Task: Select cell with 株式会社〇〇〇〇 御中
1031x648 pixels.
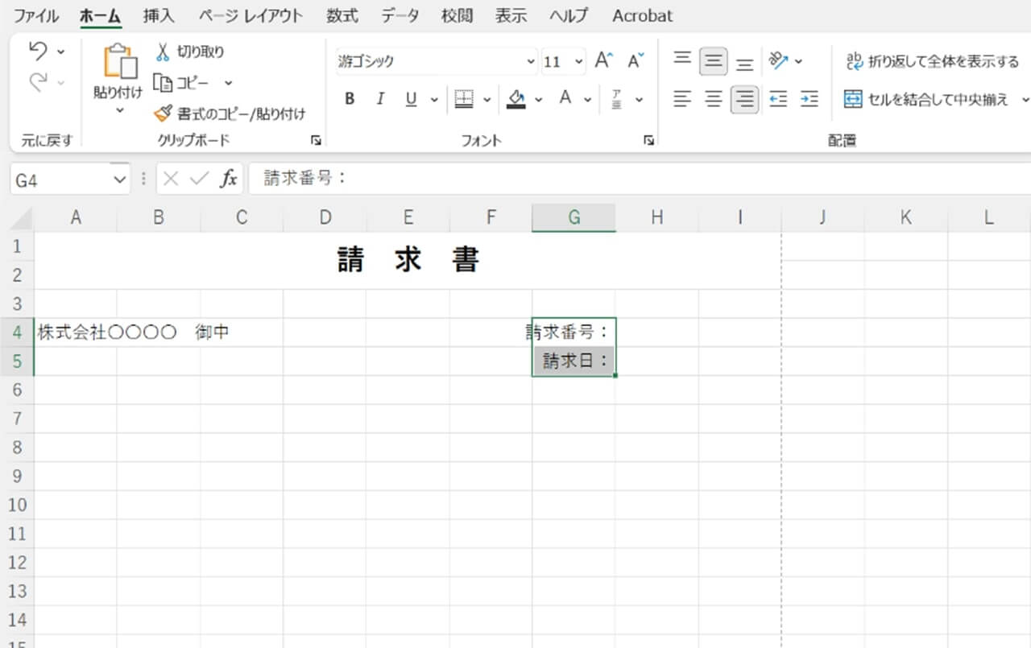Action: click(76, 332)
